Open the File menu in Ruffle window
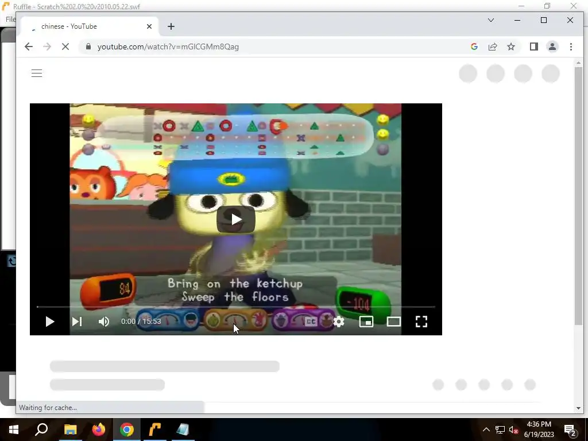This screenshot has height=441, width=588. tap(10, 19)
